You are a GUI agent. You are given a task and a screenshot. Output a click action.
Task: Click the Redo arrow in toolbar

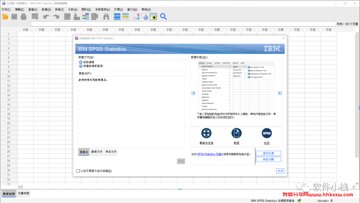[56, 17]
